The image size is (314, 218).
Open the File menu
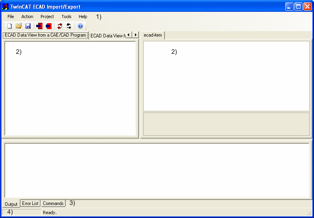(11, 17)
